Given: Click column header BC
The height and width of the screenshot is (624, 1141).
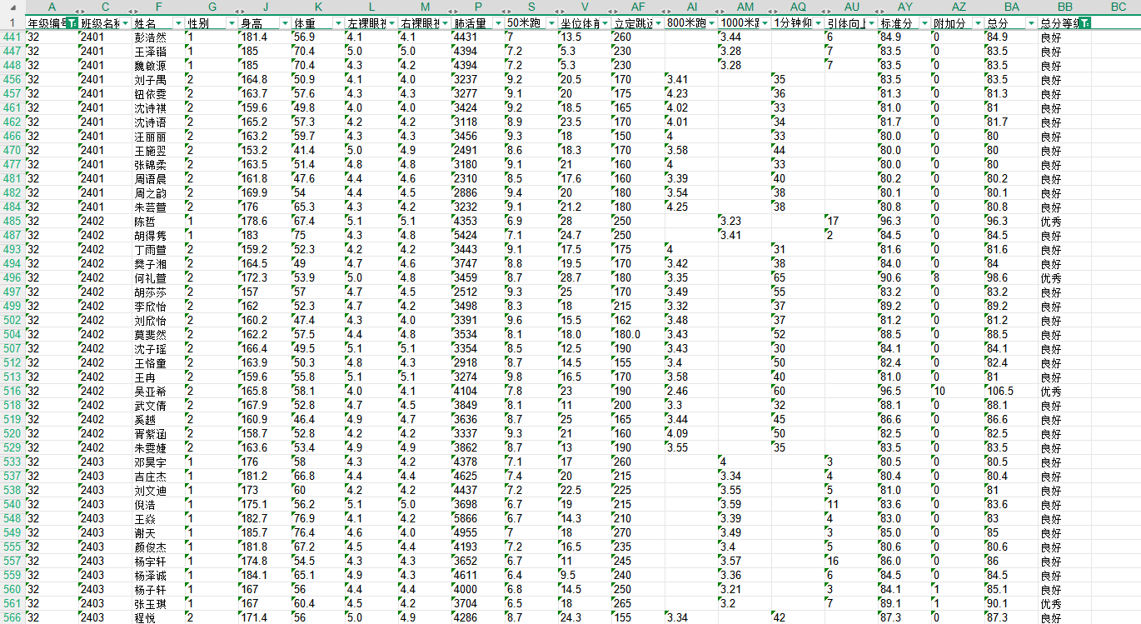Looking at the screenshot, I should [1118, 7].
